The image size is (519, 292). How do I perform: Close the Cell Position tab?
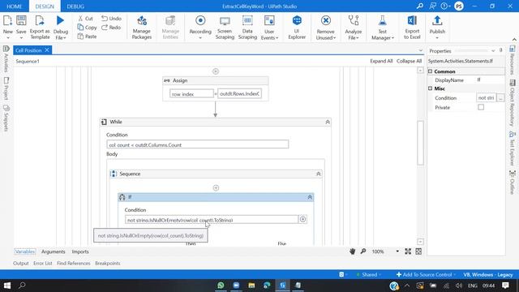pyautogui.click(x=47, y=50)
